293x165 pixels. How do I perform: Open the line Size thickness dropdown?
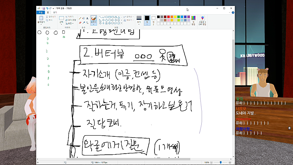(x=139, y=21)
